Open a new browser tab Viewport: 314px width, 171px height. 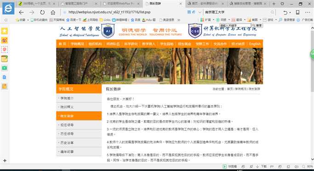[274, 4]
